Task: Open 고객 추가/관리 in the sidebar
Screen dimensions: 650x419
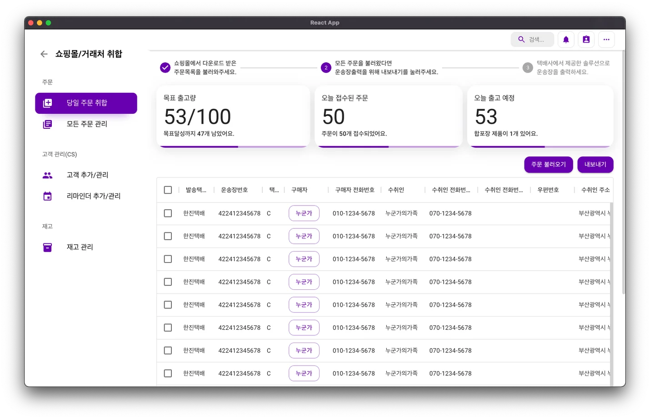Action: pyautogui.click(x=86, y=175)
